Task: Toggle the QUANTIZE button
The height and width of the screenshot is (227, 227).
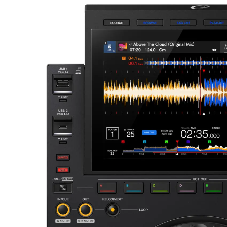Action: coord(63,157)
